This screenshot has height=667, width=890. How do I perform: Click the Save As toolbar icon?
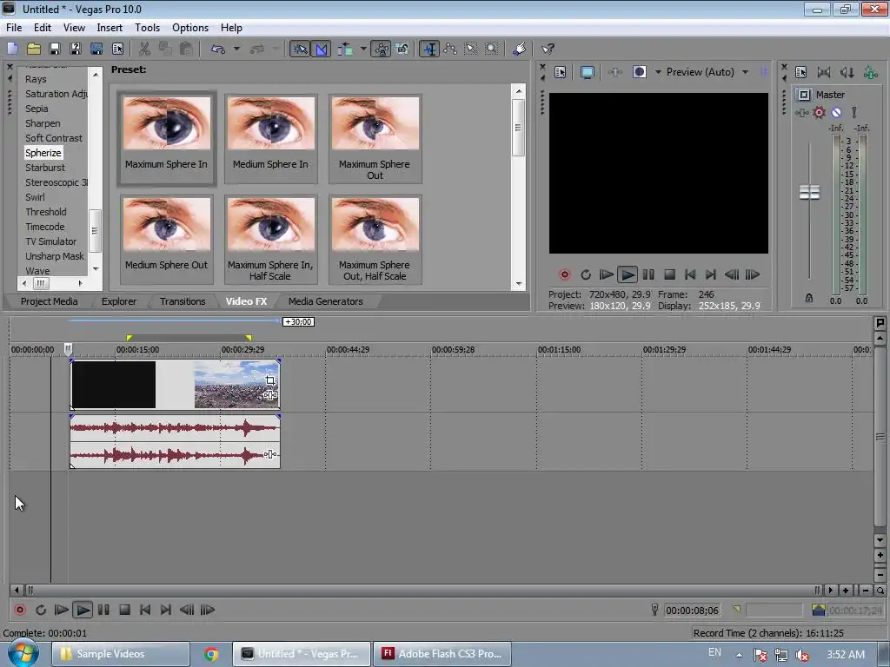[x=76, y=50]
